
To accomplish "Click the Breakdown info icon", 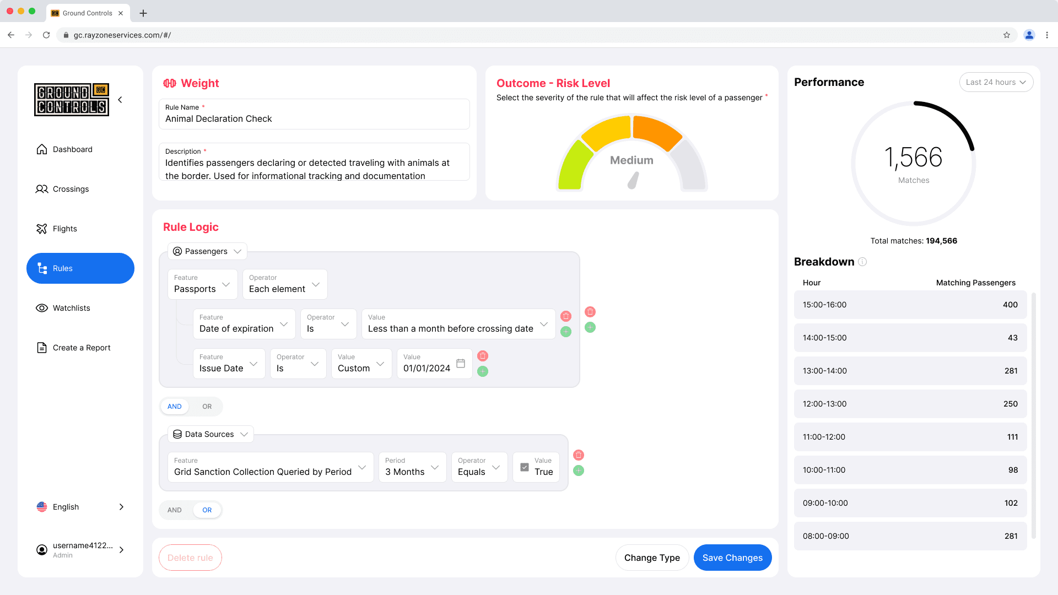I will pos(862,262).
